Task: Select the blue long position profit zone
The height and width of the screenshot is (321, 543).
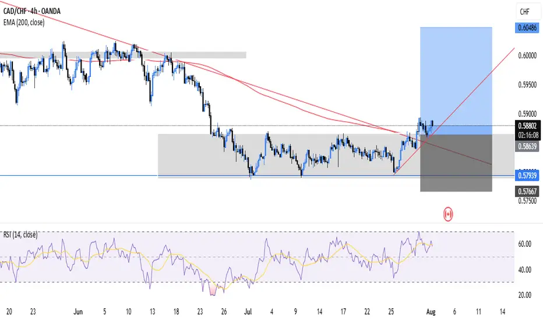Action: point(456,81)
